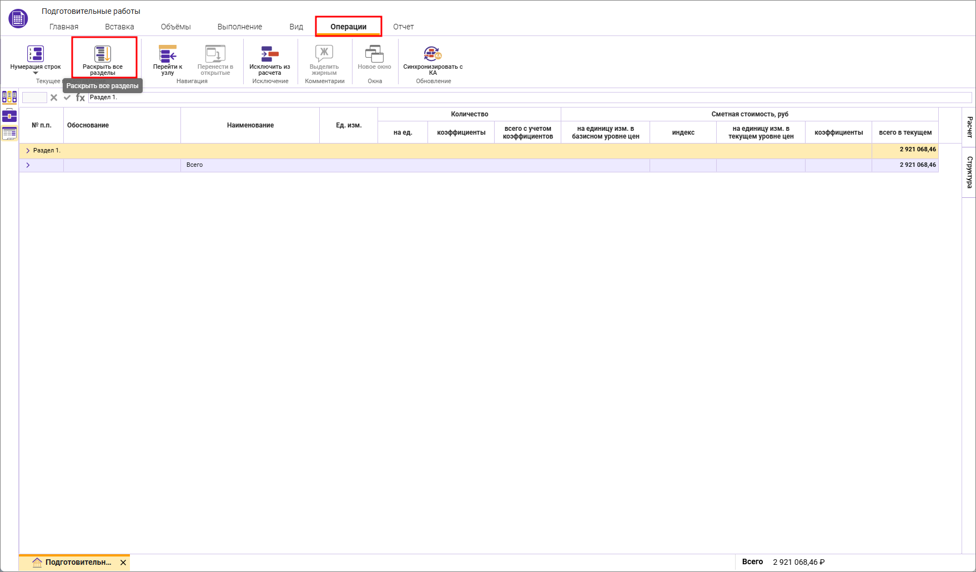Open the Нумерация строк dropdown

point(36,73)
